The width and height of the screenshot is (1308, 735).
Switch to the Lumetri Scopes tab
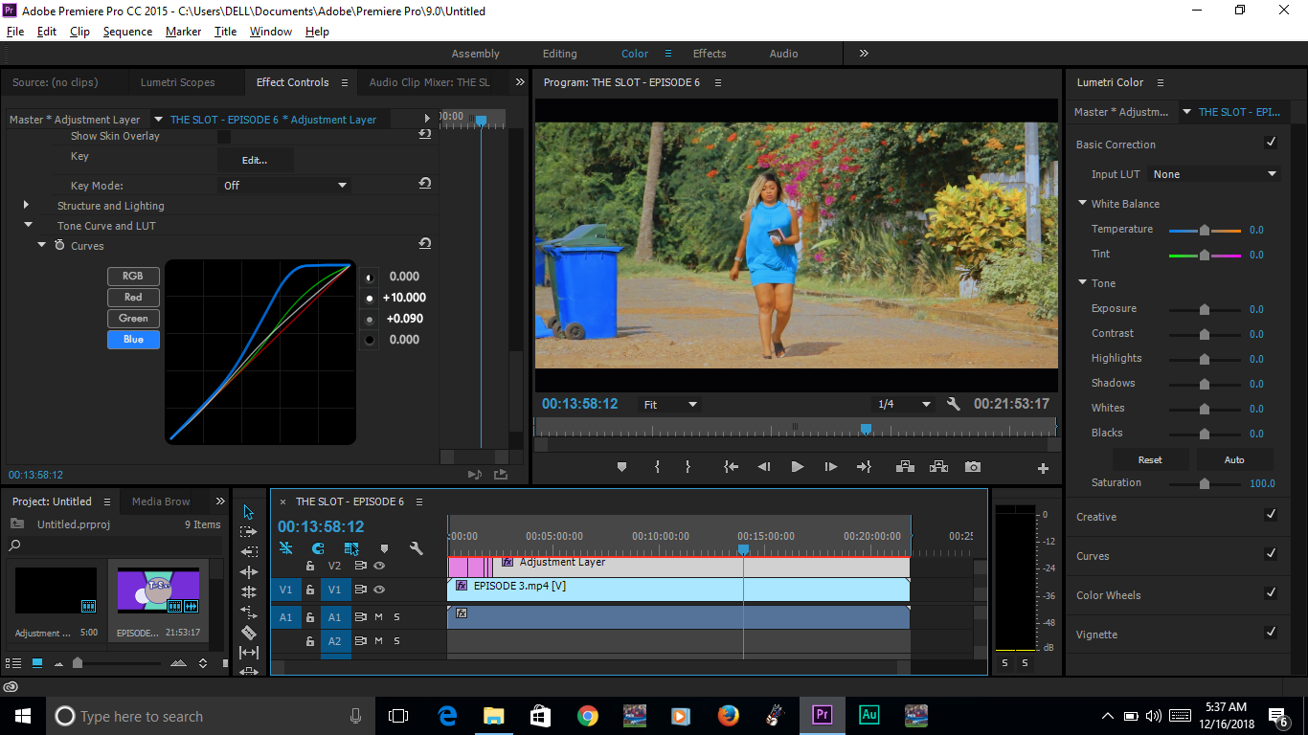click(x=177, y=82)
